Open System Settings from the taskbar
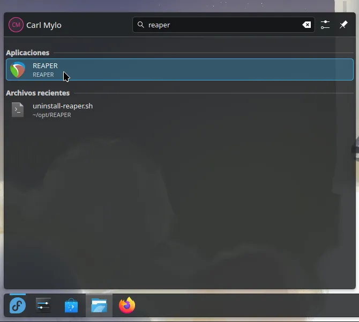This screenshot has width=359, height=322. pos(43,305)
